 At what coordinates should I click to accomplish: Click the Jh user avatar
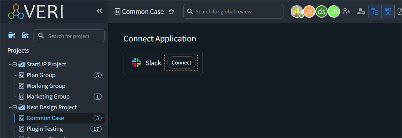pyautogui.click(x=334, y=11)
